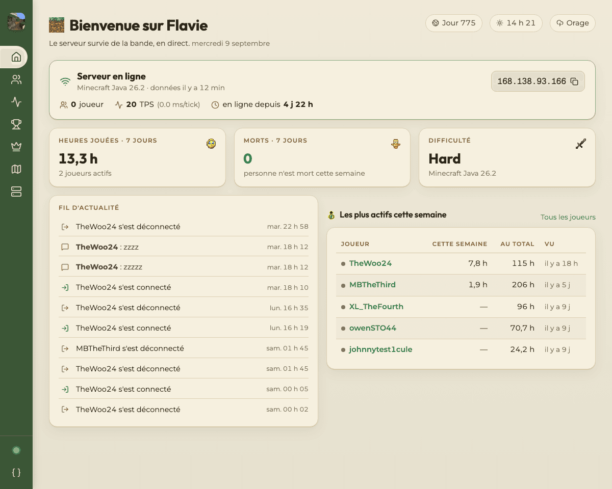Viewport: 612px width, 489px height.
Task: Open the players icon in the sidebar
Action: pos(16,79)
